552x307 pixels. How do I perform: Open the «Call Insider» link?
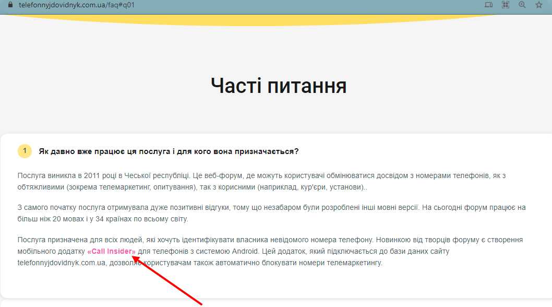(112, 252)
